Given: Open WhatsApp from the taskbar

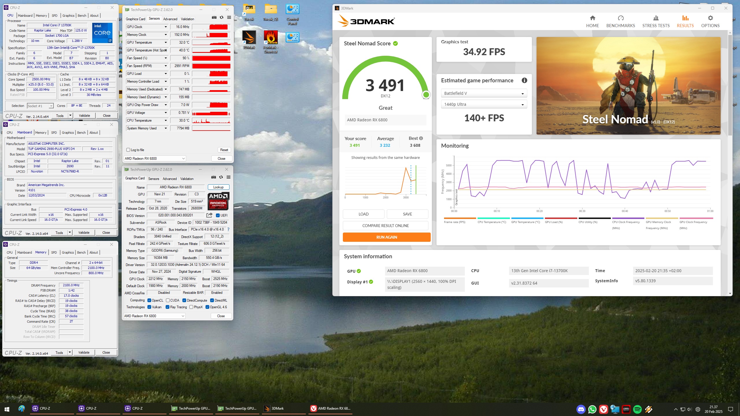Looking at the screenshot, I should [x=592, y=409].
